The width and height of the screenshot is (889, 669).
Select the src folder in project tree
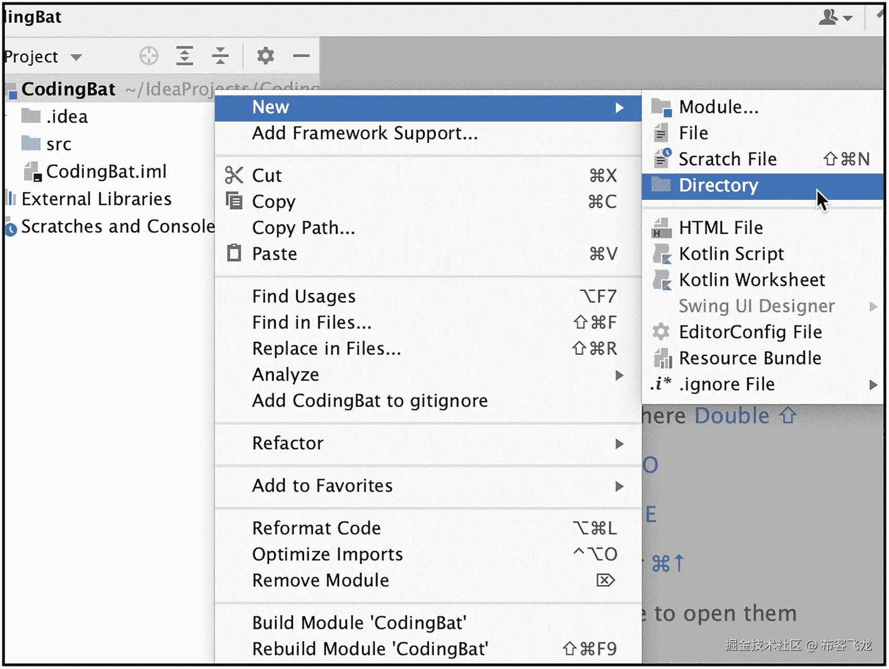(58, 144)
